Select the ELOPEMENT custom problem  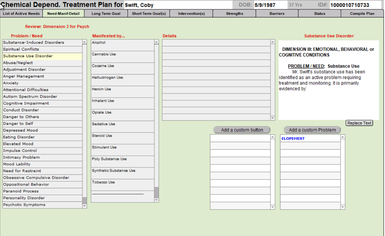[310, 138]
